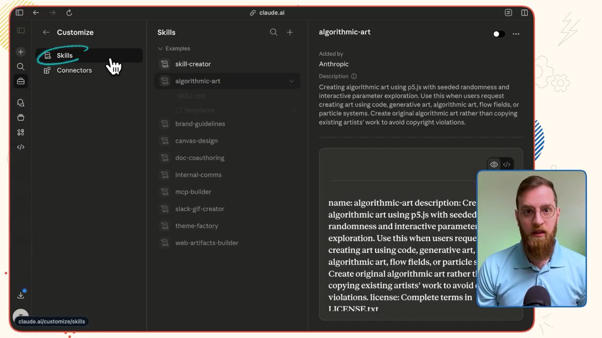Viewport: 602px width, 338px height.
Task: Click the browser icon left of split view
Action: [x=508, y=13]
